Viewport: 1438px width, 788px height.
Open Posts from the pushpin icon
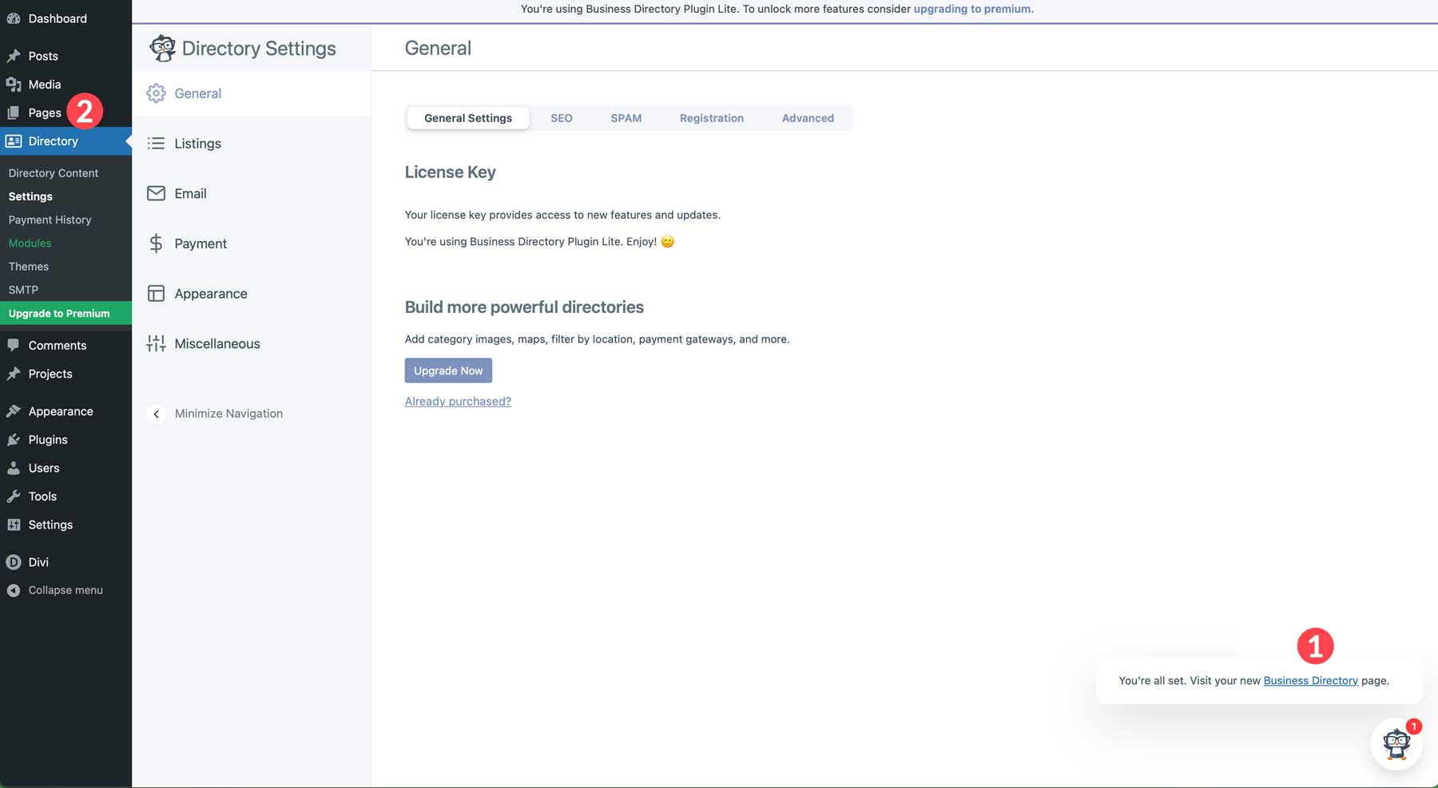point(14,56)
